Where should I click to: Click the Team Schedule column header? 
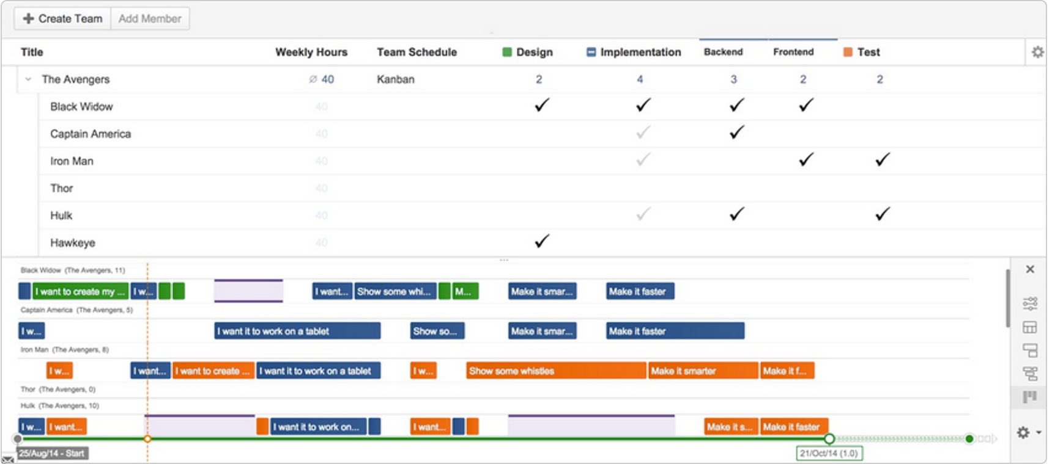(x=417, y=52)
